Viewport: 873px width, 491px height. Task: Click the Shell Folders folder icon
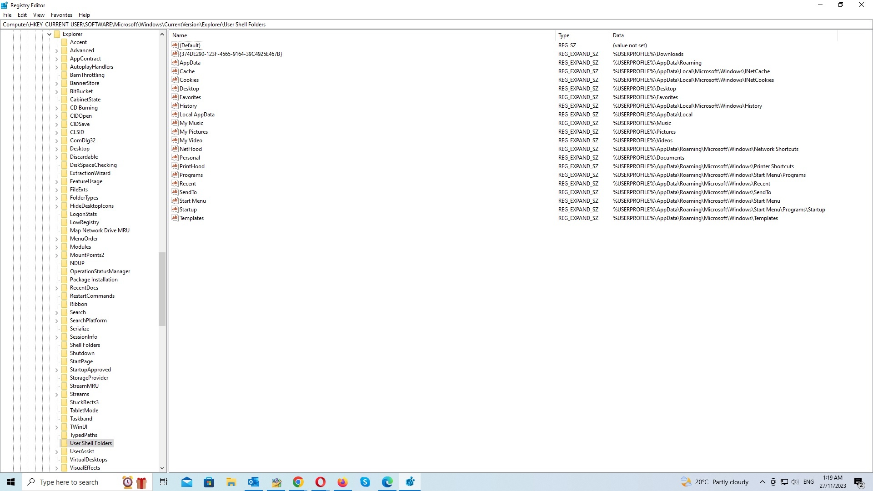[x=64, y=345]
